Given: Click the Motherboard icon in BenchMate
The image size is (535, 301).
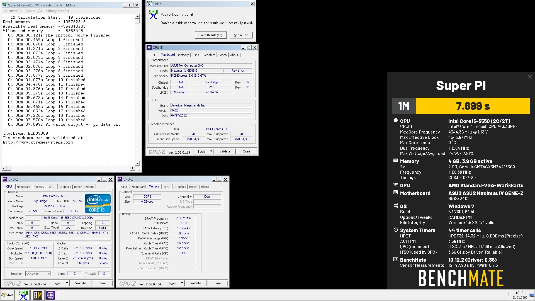Looking at the screenshot, I should (x=395, y=192).
